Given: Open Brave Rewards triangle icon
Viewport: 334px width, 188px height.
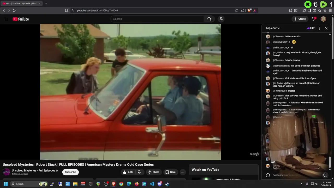Looking at the screenshot, I should tap(255, 10).
